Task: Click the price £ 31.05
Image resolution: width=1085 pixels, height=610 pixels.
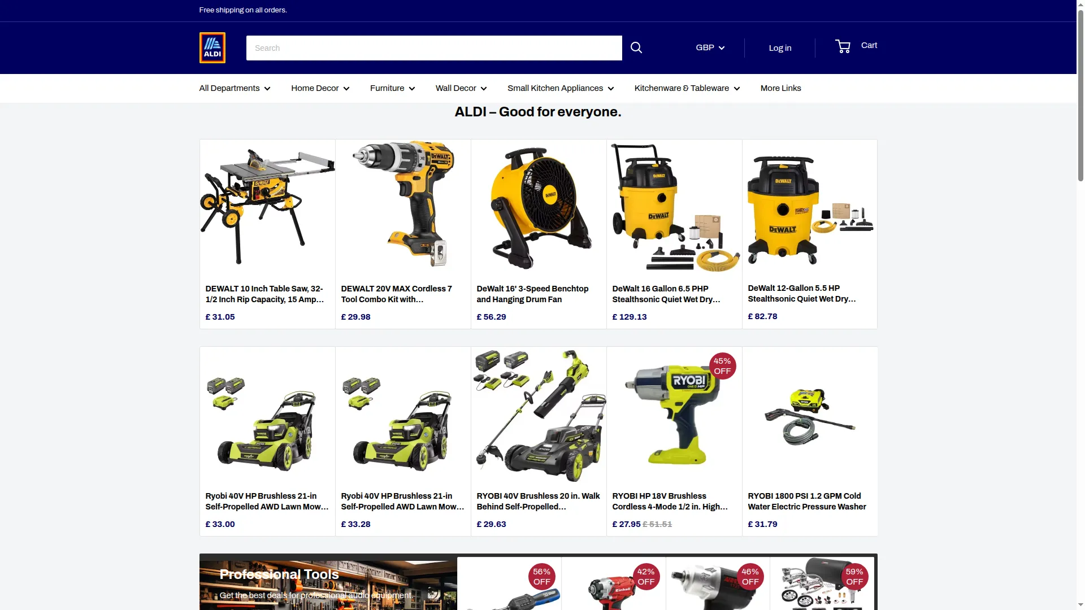Action: pyautogui.click(x=220, y=317)
